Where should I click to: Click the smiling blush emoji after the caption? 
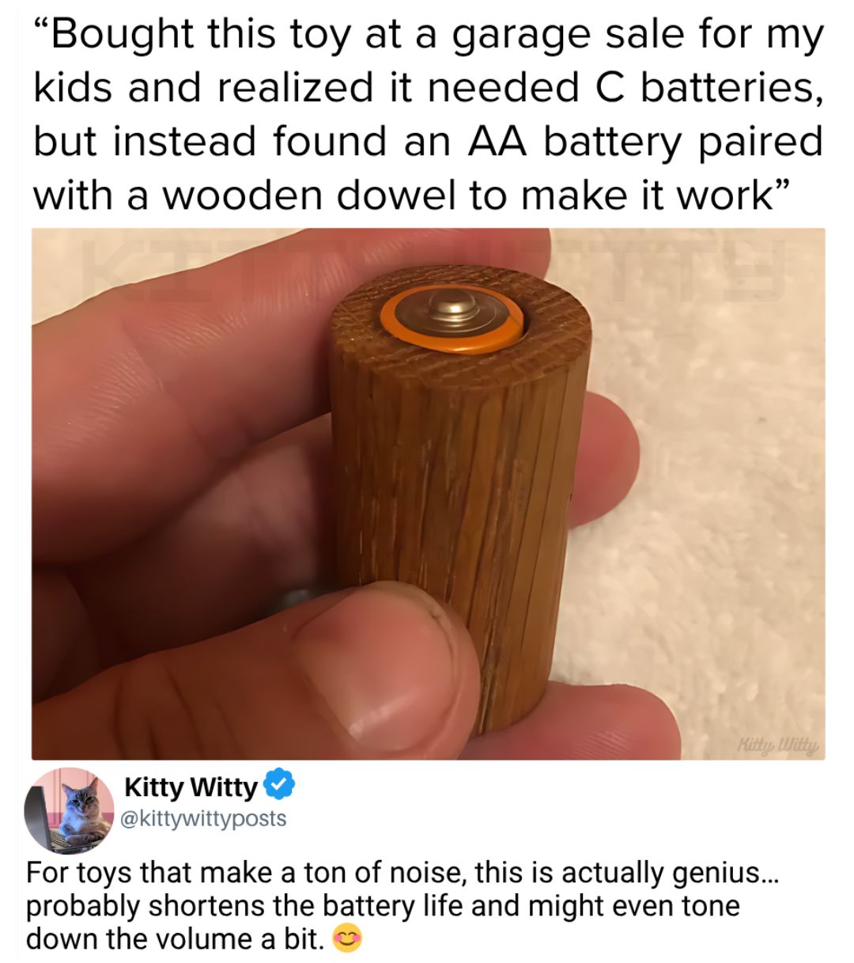point(347,939)
